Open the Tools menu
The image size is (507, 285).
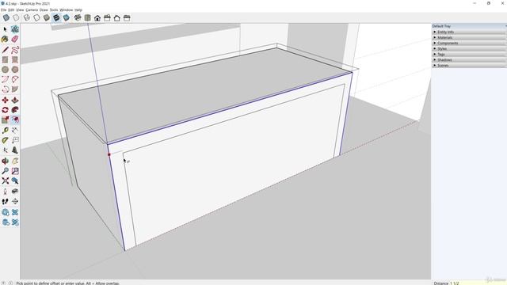pos(54,10)
